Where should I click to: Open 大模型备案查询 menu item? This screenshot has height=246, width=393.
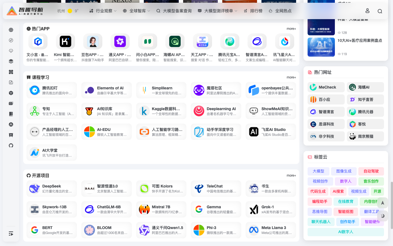click(174, 11)
